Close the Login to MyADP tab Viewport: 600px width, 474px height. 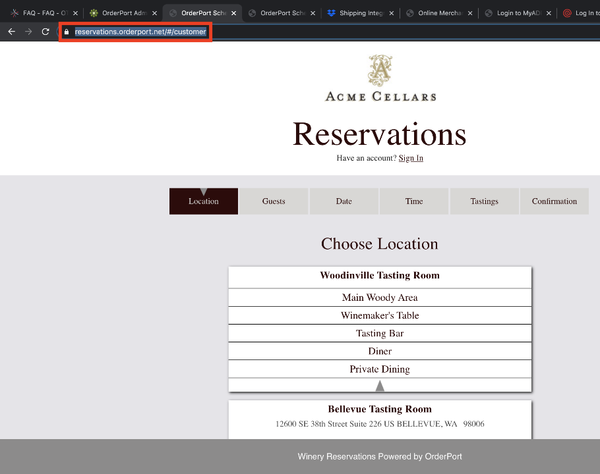549,13
